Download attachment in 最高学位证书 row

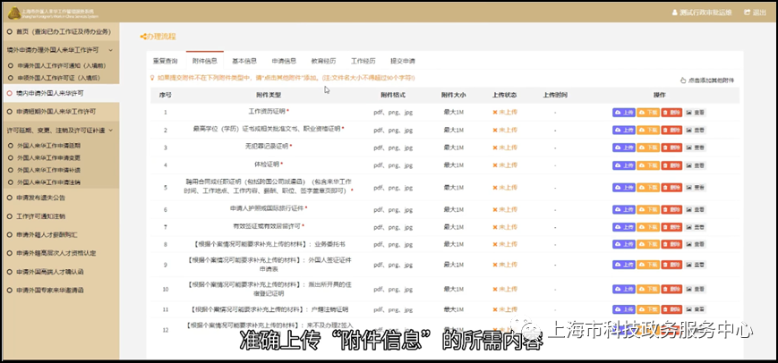[x=648, y=131]
